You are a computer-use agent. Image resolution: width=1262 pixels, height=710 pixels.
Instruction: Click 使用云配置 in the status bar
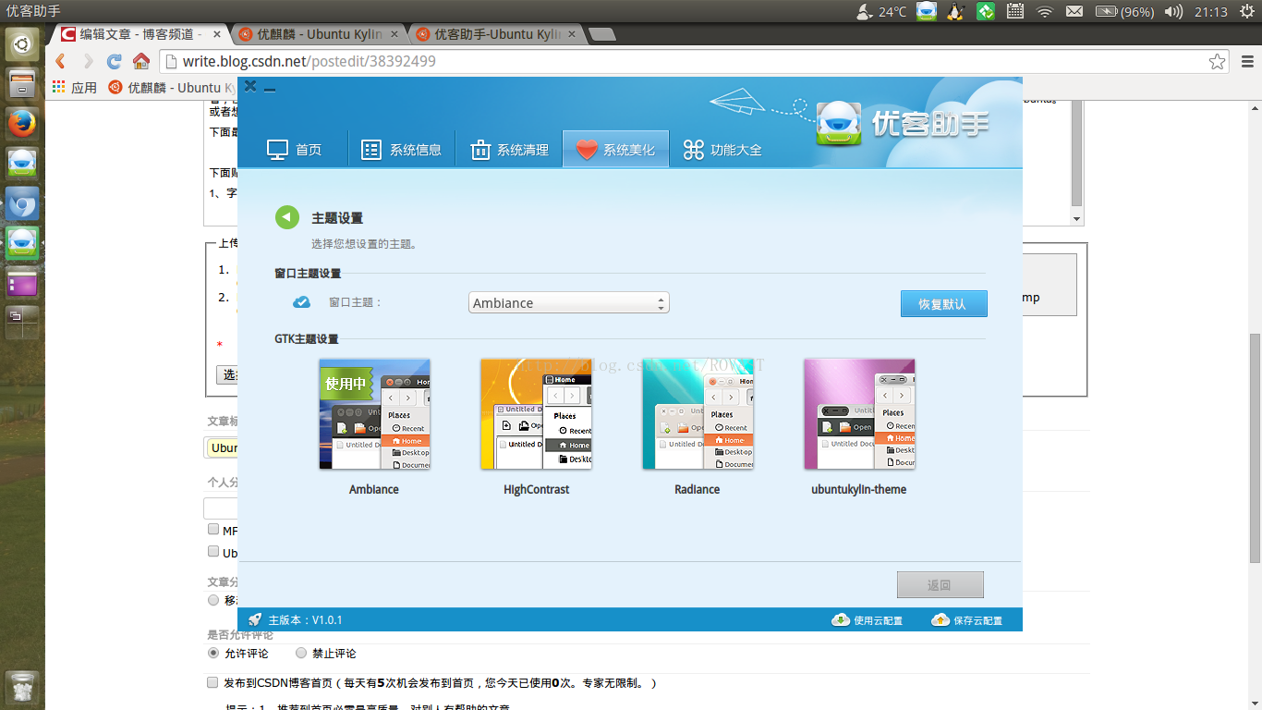(867, 620)
